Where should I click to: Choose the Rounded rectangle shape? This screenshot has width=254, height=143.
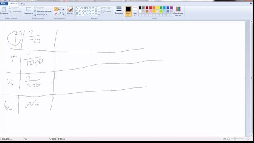(x=90, y=8)
